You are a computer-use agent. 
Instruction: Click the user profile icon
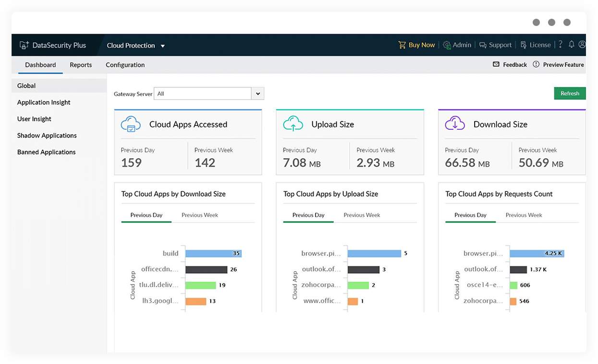pos(582,44)
